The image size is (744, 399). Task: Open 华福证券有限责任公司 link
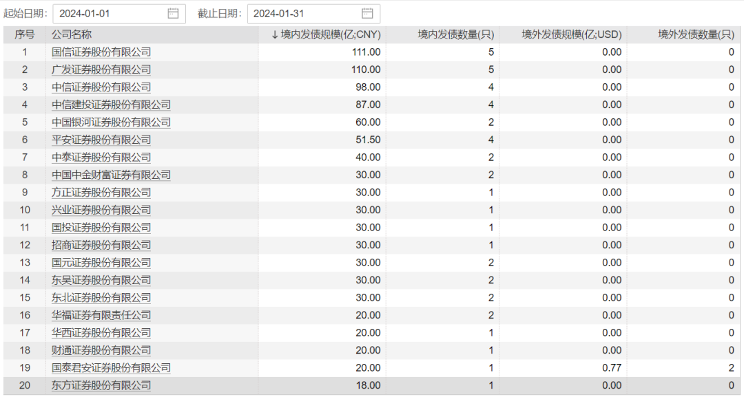[101, 315]
